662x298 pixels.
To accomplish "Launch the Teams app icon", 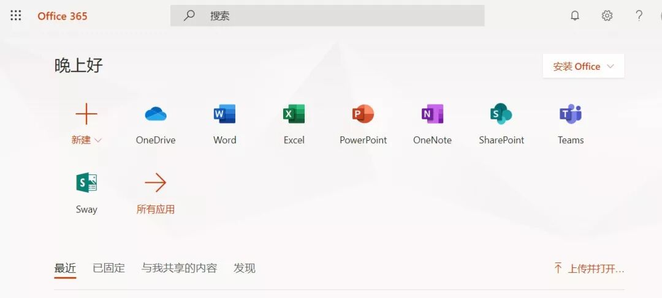I will click(571, 114).
